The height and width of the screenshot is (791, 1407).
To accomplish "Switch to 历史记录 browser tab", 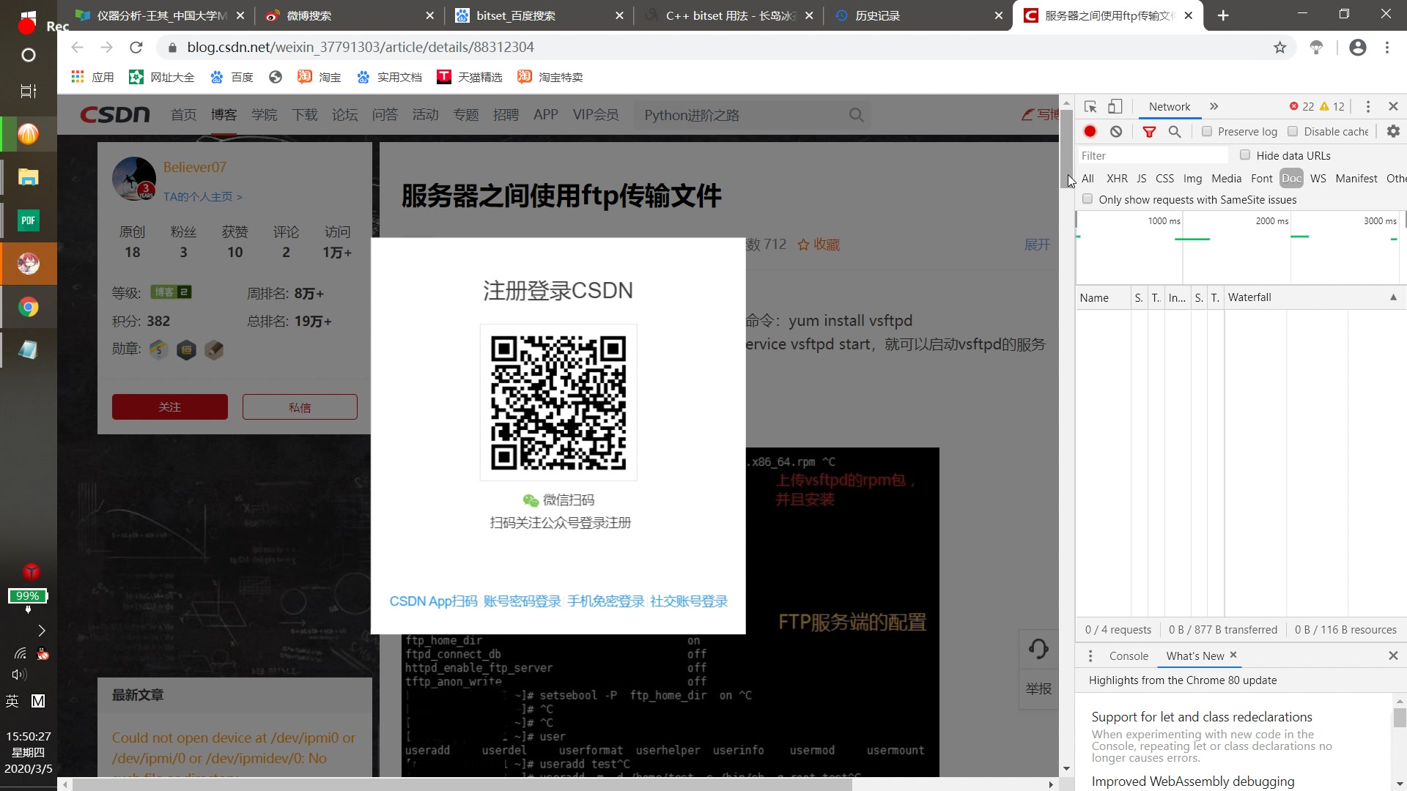I will 919,15.
